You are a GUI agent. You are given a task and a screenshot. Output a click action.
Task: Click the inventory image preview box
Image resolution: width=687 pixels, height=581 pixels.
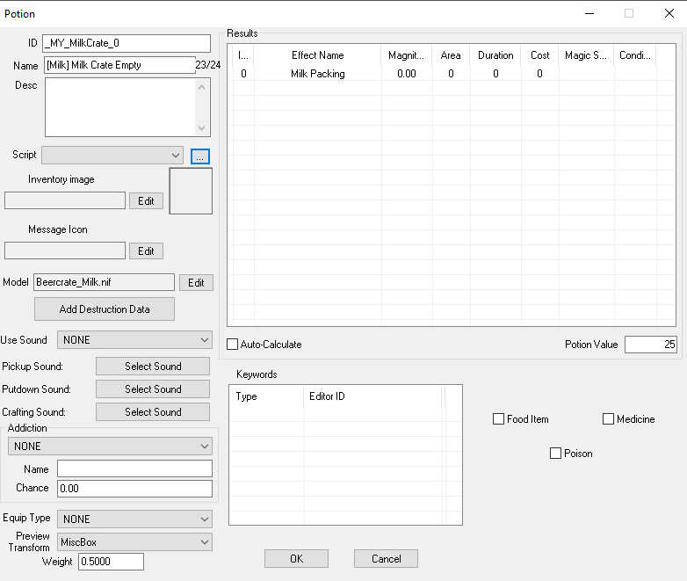191,191
